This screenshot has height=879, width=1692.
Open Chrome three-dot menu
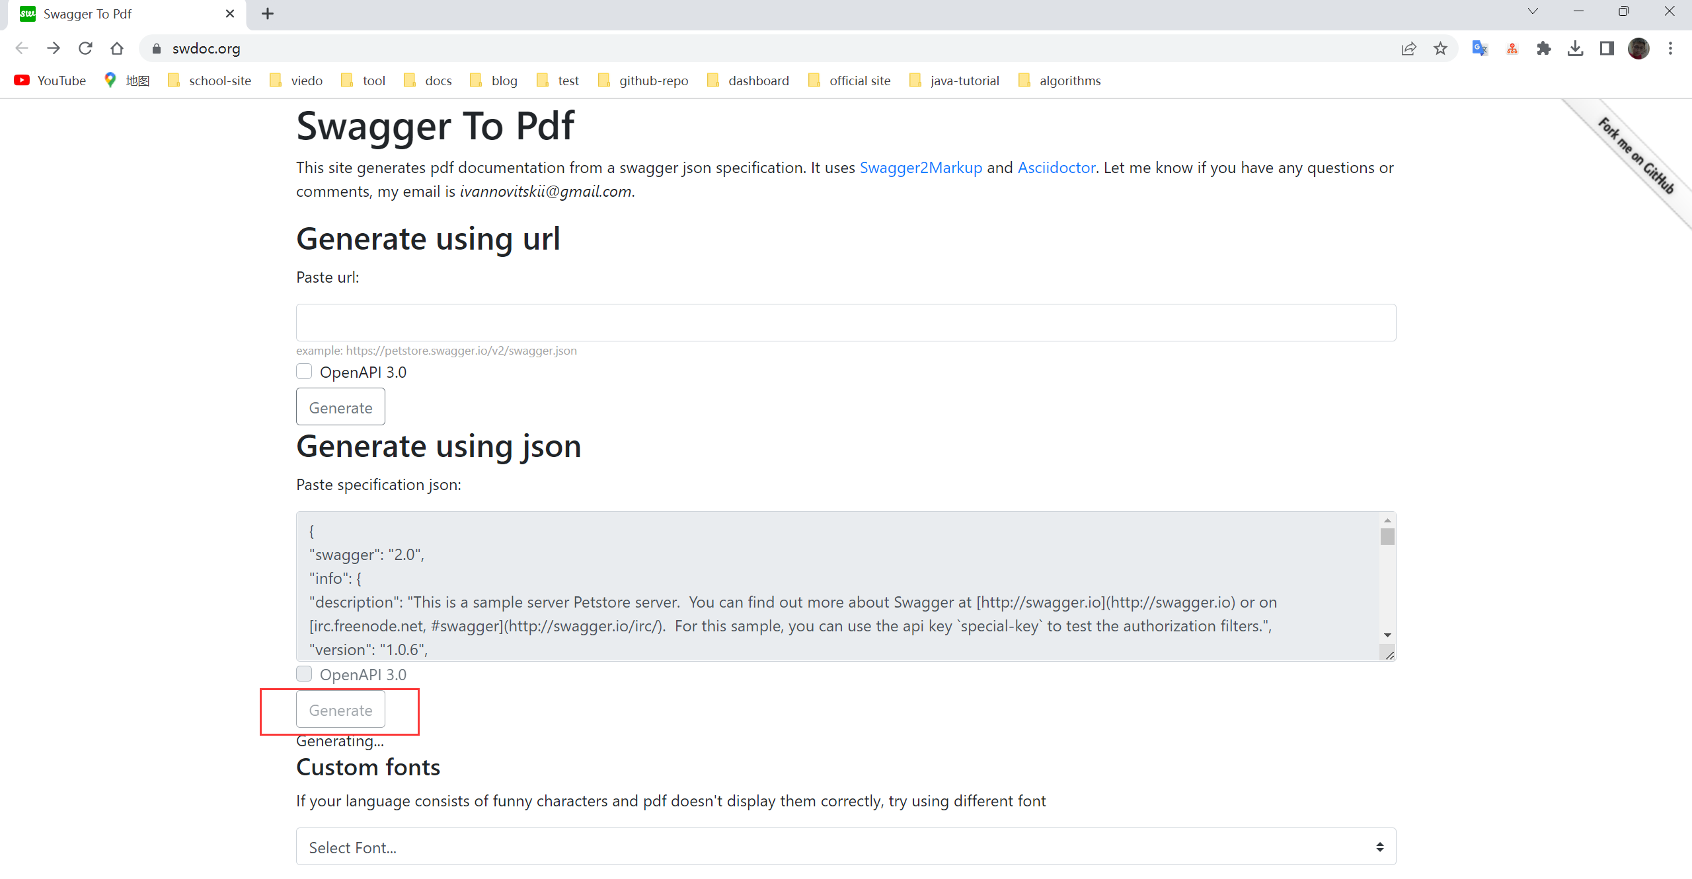(x=1670, y=48)
